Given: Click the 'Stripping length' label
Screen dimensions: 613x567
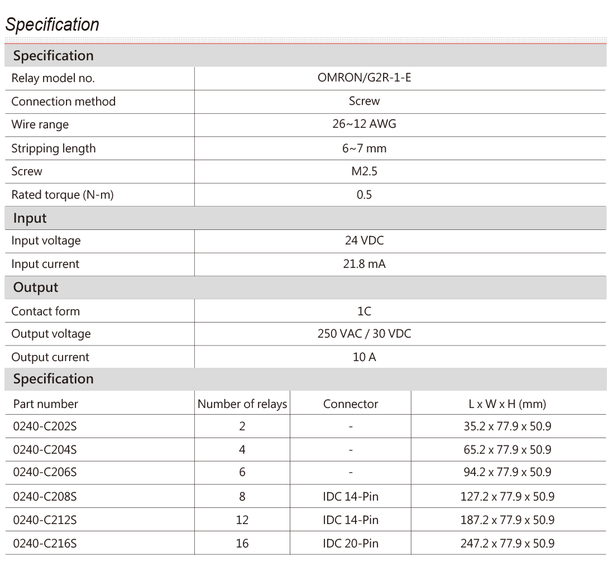Looking at the screenshot, I should pyautogui.click(x=54, y=148).
